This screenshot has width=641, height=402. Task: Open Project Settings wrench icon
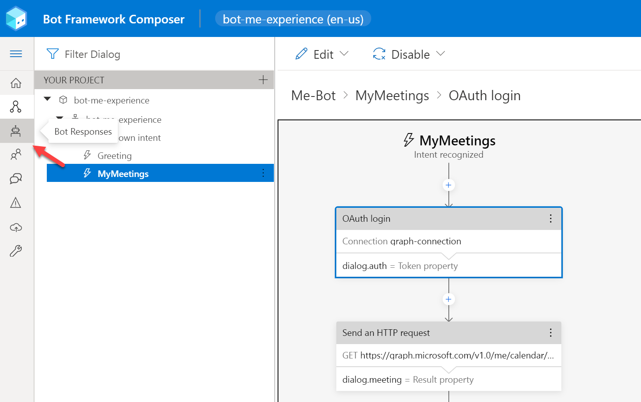pos(16,251)
